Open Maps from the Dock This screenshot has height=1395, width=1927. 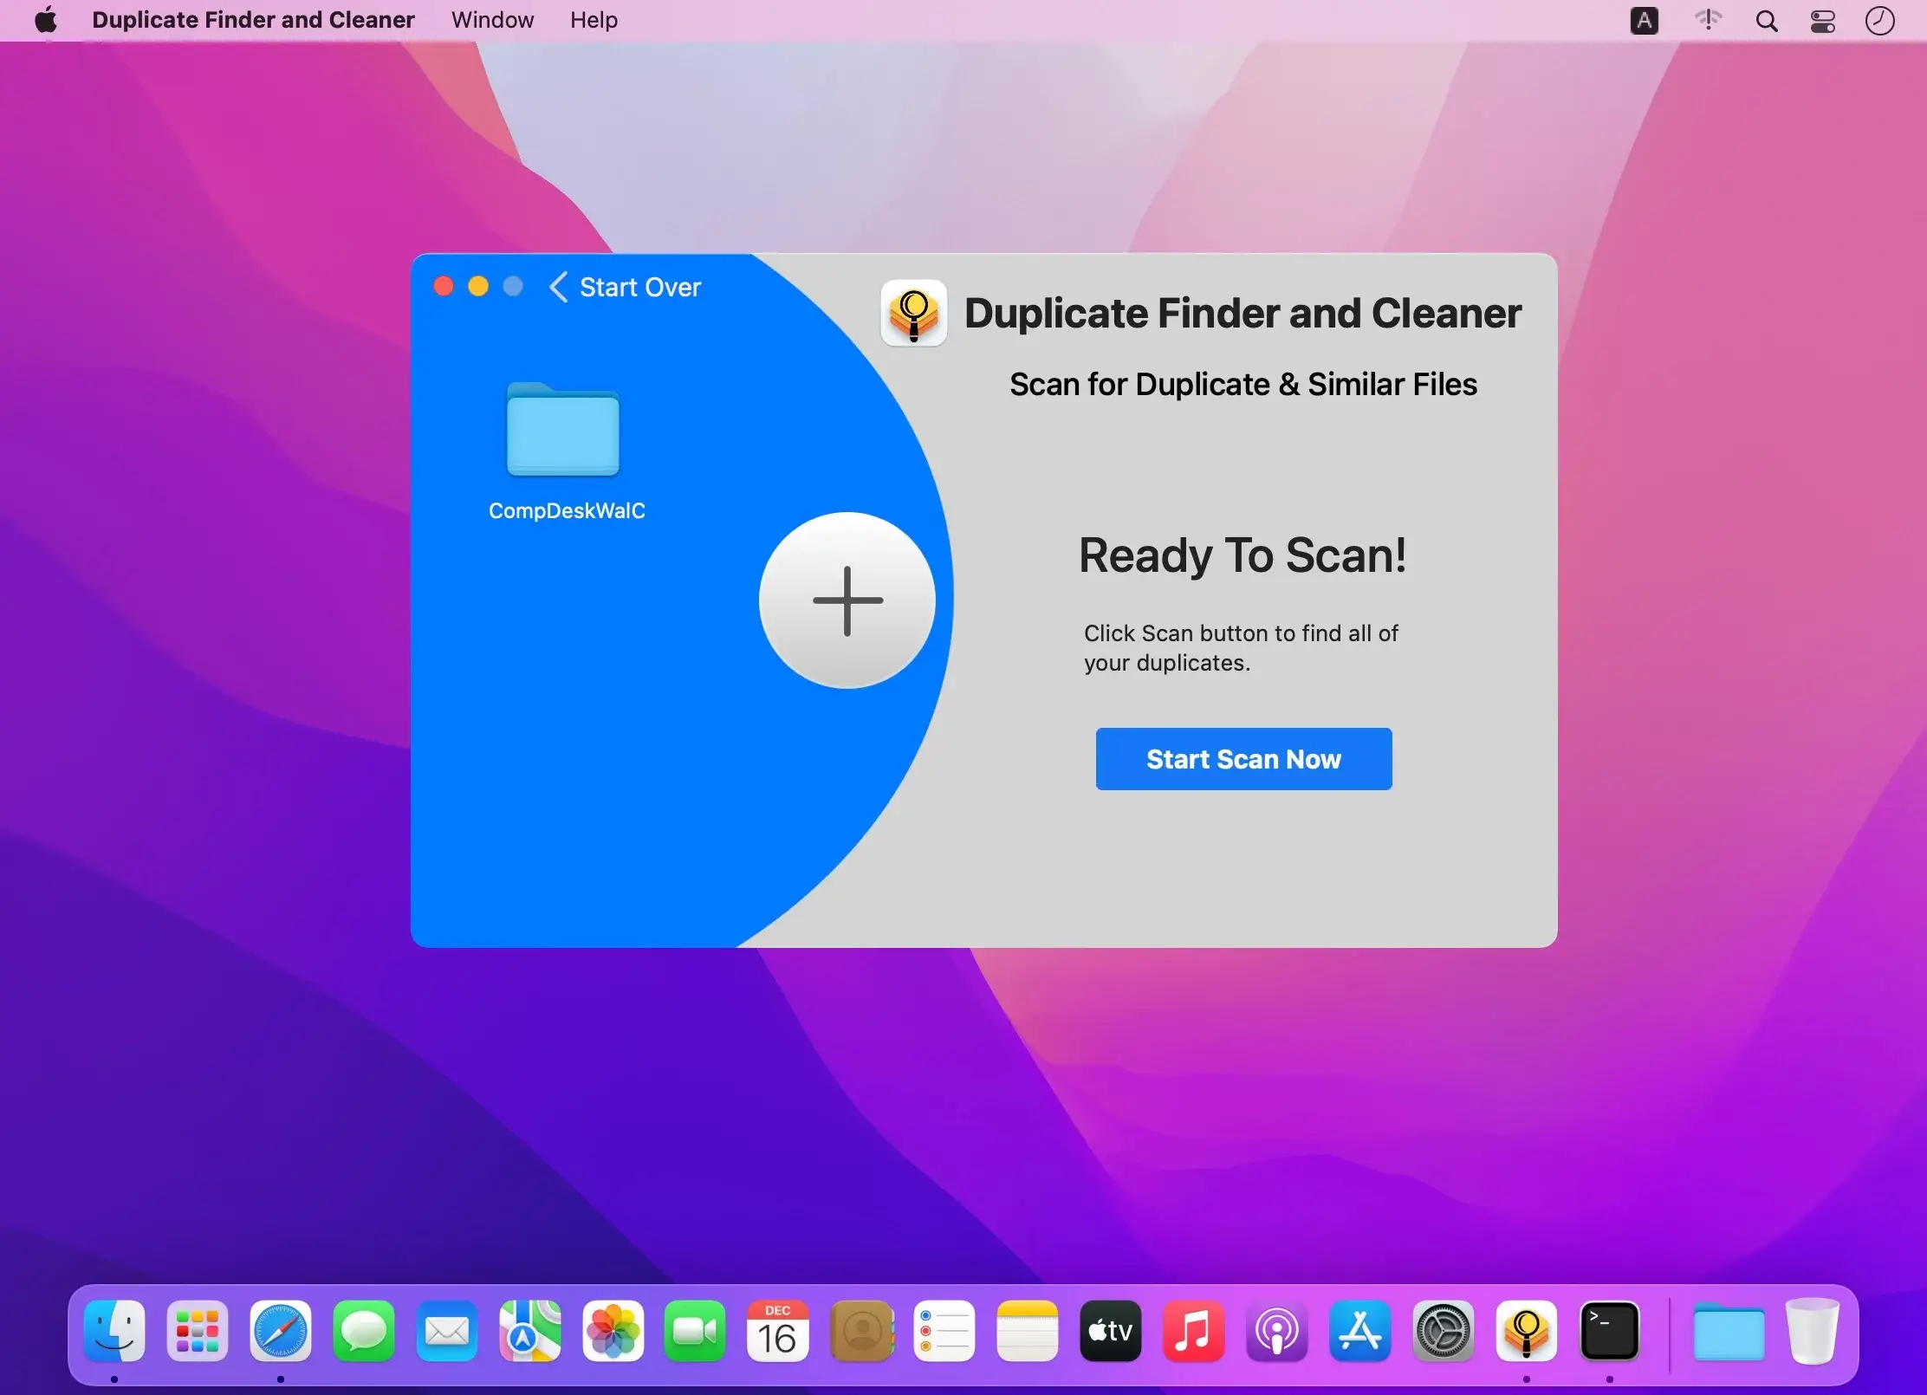pos(530,1331)
